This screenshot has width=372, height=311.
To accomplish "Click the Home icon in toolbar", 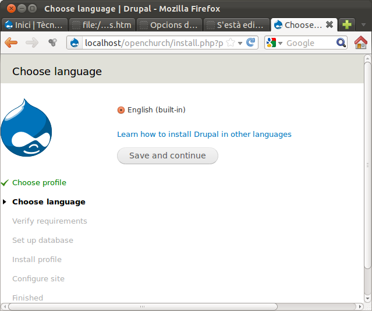I will 361,43.
